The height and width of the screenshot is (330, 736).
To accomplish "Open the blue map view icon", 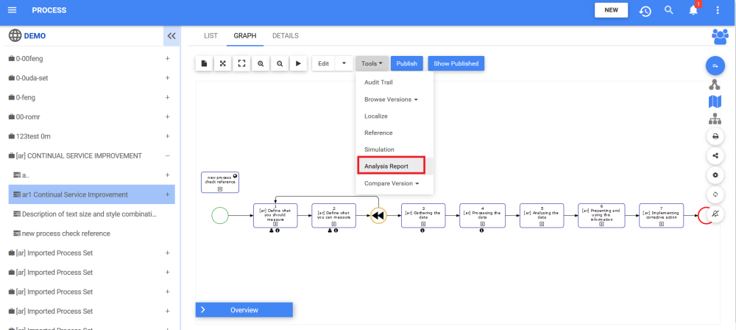I will (715, 101).
